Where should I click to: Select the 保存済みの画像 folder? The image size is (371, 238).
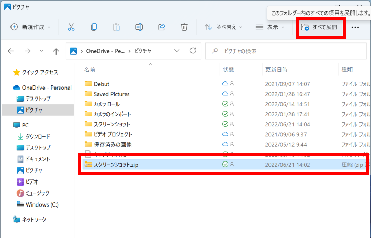tap(108, 144)
